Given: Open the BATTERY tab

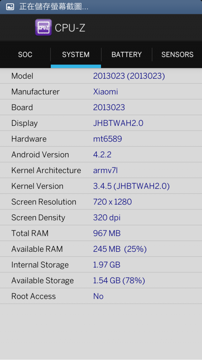Looking at the screenshot, I should pos(127,54).
